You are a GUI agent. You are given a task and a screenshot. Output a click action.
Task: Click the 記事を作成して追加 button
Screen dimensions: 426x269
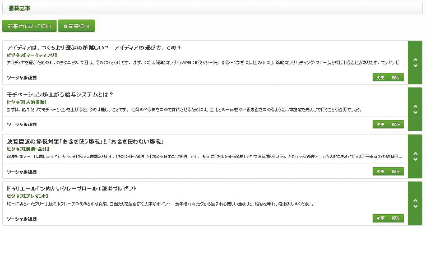[x=29, y=26]
